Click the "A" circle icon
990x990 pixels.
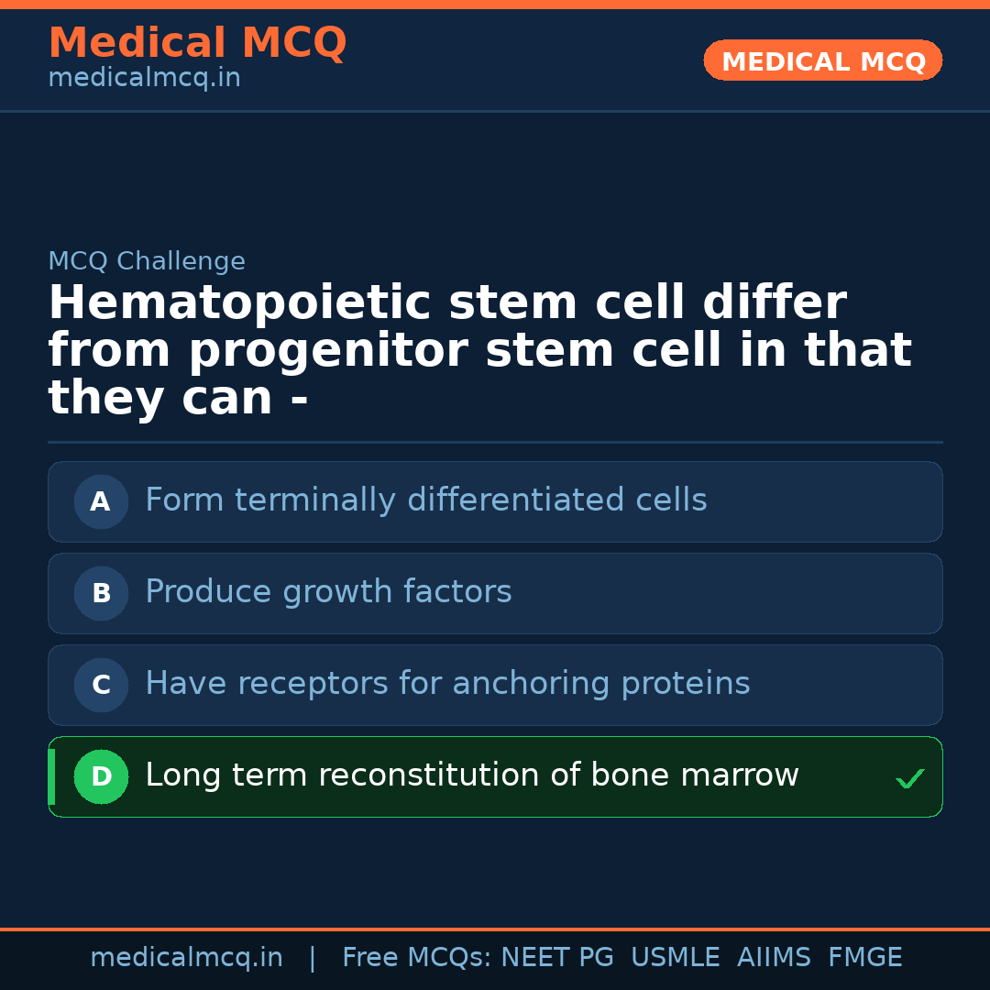coord(101,501)
